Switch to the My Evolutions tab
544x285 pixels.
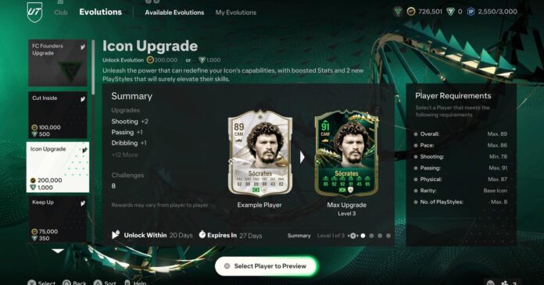[236, 12]
